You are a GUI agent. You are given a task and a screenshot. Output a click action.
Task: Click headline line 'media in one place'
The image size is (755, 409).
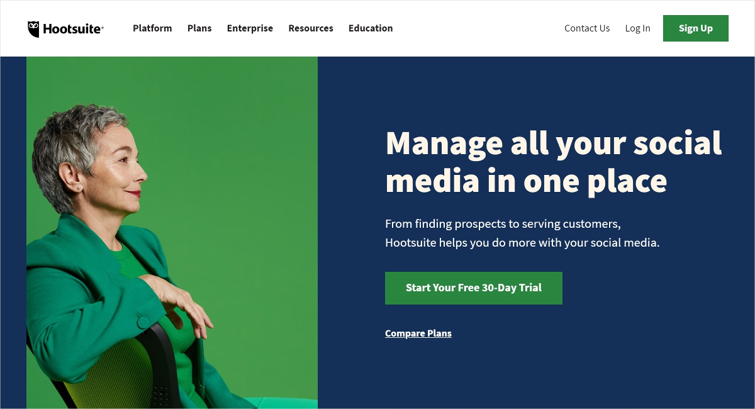[x=526, y=181]
